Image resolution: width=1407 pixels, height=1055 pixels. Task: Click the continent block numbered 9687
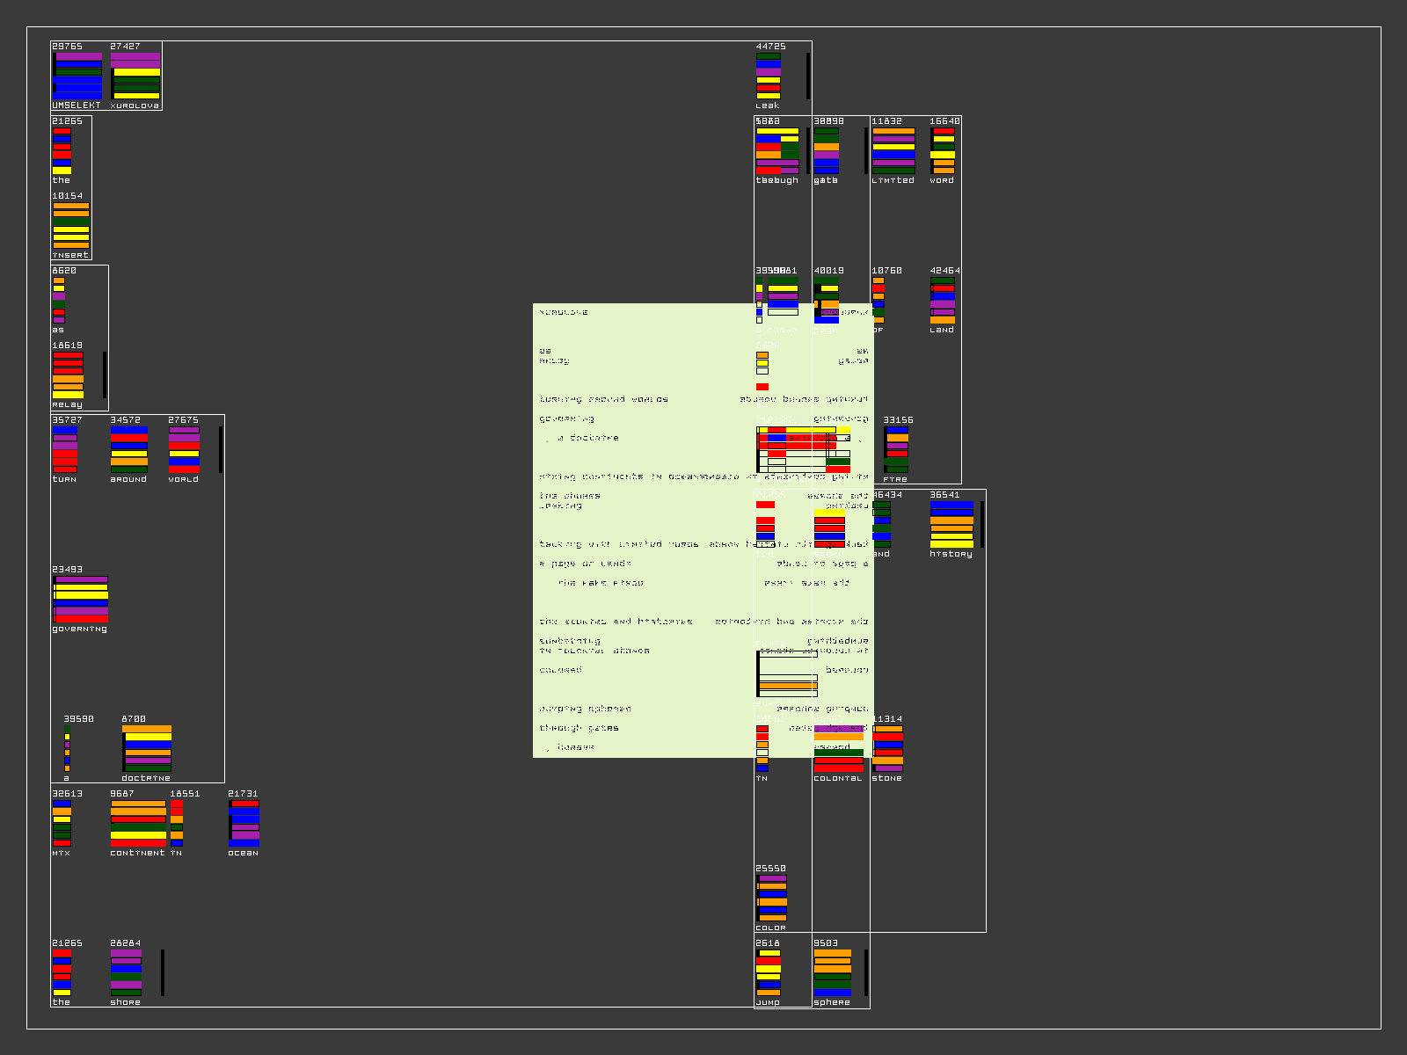pos(138,824)
